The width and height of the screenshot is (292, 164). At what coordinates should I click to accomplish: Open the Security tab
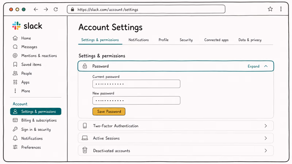click(186, 40)
